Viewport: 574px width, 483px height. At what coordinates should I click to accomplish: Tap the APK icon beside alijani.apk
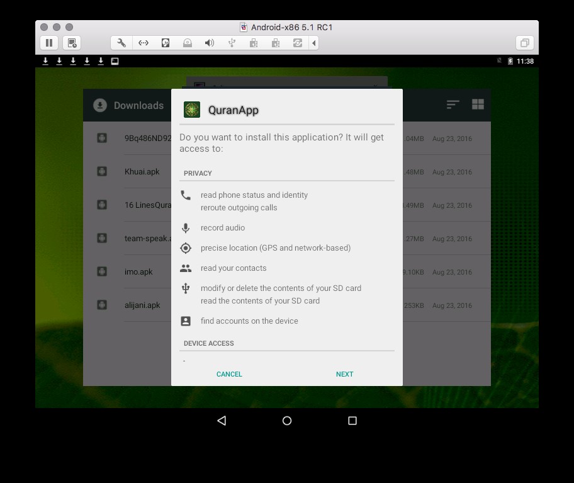pyautogui.click(x=102, y=305)
